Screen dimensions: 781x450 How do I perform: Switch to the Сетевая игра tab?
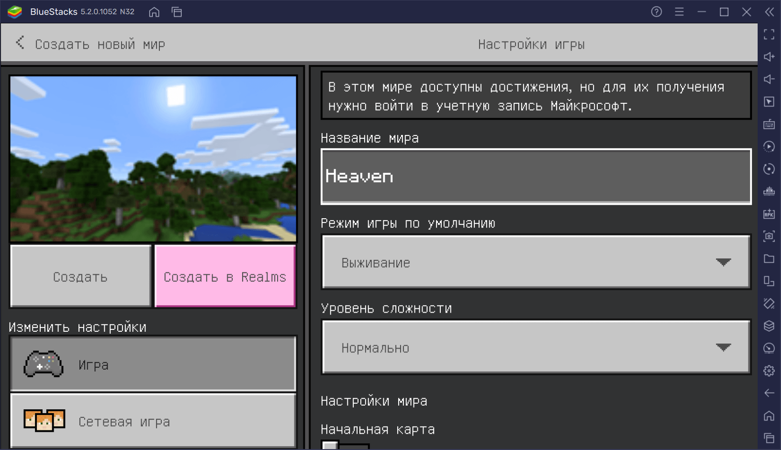pos(153,421)
